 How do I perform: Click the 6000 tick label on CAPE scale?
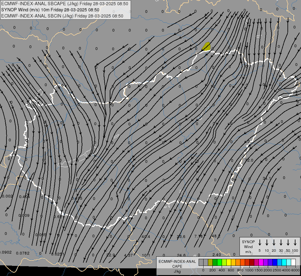click(295, 270)
